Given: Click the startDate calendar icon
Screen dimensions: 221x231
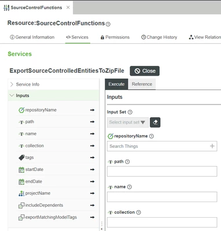Looking at the screenshot, I should [x=21, y=170].
